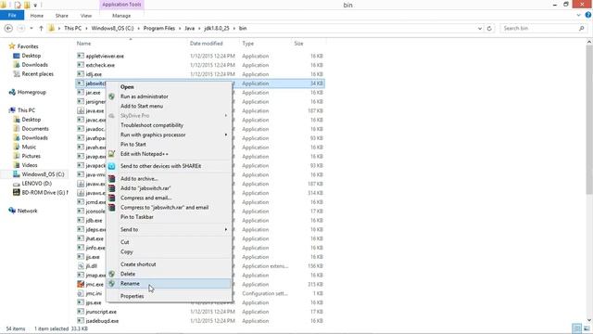Expand chevron after Program Files breadcrumb
The height and width of the screenshot is (334, 593).
180,29
